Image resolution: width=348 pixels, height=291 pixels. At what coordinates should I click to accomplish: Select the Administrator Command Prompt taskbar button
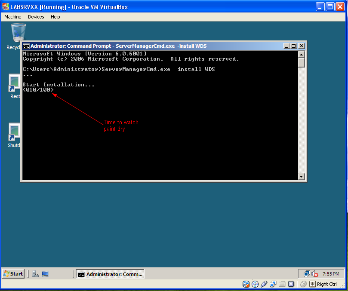(110, 274)
